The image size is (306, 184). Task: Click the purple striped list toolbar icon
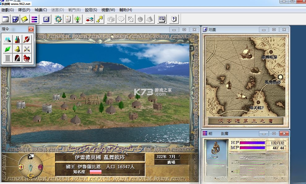(x=34, y=19)
